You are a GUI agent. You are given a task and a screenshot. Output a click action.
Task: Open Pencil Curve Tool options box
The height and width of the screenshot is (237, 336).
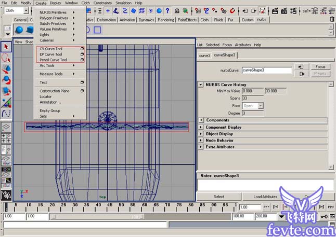click(x=82, y=60)
